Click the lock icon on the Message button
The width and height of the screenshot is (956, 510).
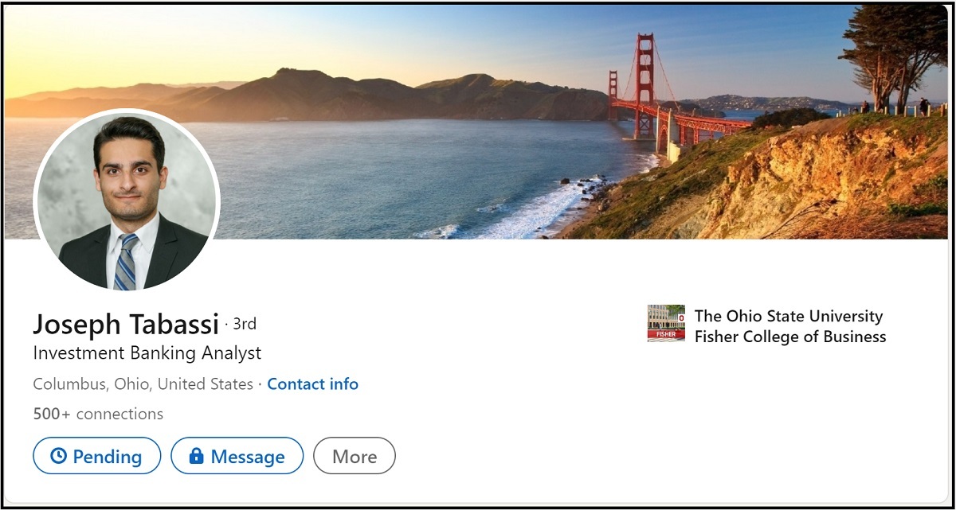[196, 456]
